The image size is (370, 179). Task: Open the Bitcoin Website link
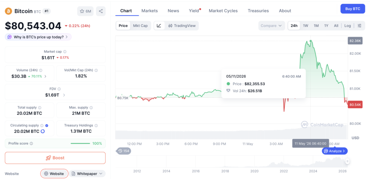pyautogui.click(x=54, y=174)
